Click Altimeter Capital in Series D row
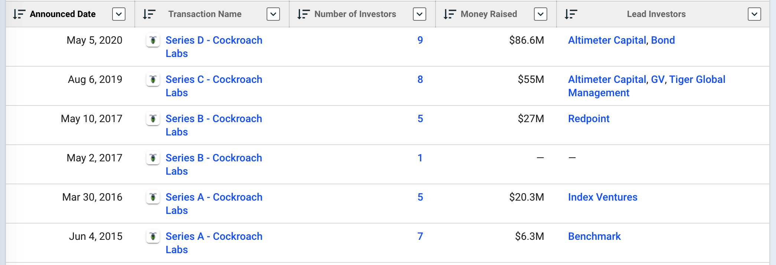This screenshot has height=265, width=776. tap(607, 40)
